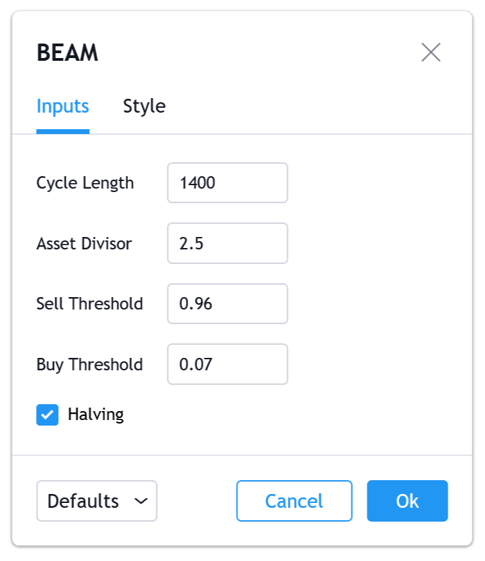Close the BEAM settings dialog
This screenshot has height=561, width=485.
click(430, 53)
